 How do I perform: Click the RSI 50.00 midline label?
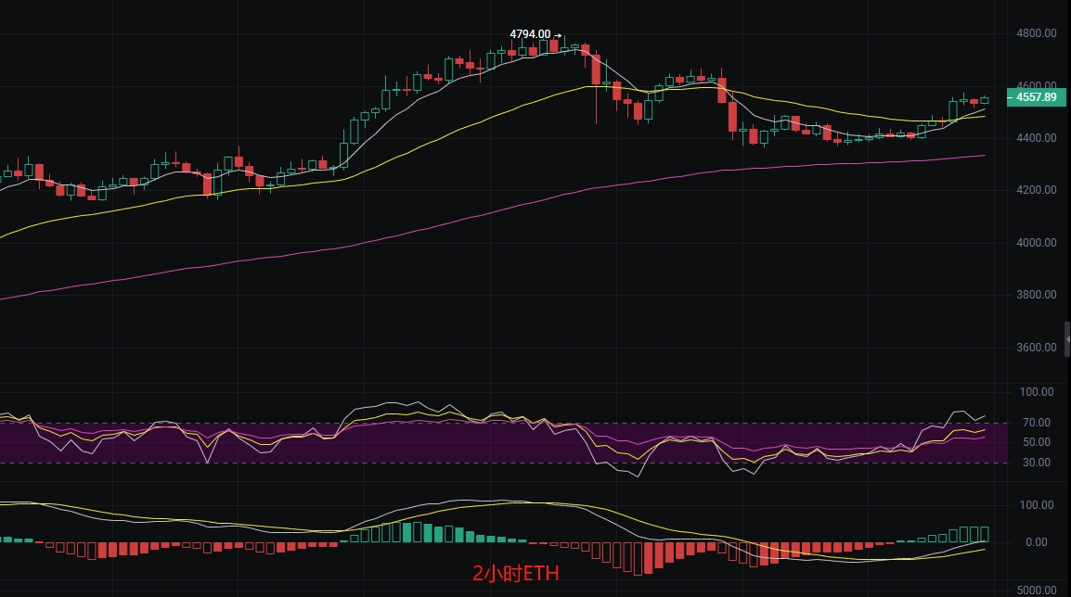[1036, 442]
